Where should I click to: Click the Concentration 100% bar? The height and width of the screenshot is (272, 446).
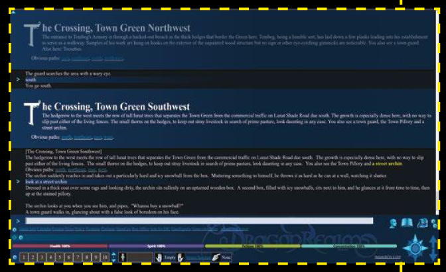[348, 246]
